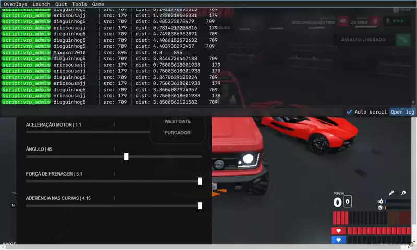Screen dimensions: 417x250
Task: Open the Launch menu
Action: [x=41, y=4]
